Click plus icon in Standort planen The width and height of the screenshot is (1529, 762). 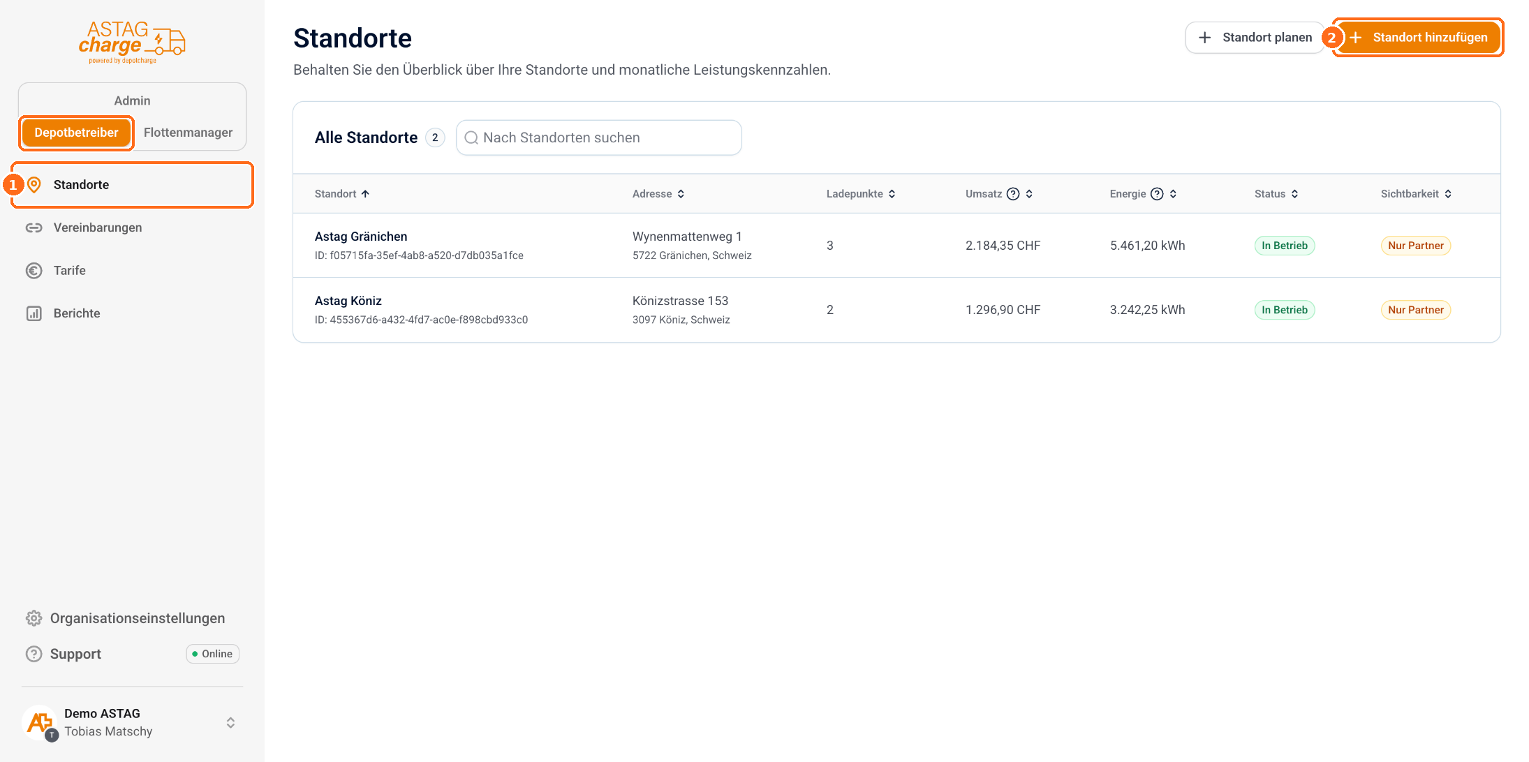click(1205, 38)
